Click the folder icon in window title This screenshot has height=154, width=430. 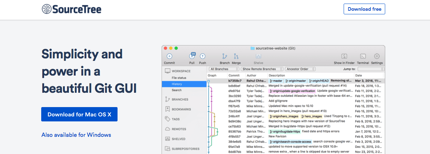252,48
